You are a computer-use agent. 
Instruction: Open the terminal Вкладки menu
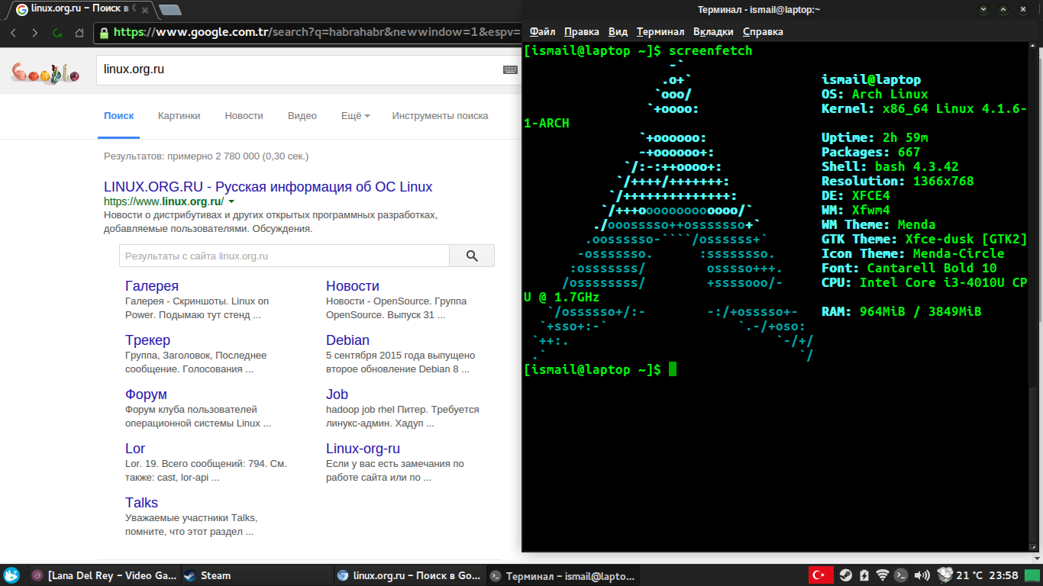713,32
